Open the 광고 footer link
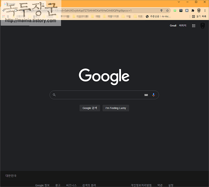 (x=58, y=185)
